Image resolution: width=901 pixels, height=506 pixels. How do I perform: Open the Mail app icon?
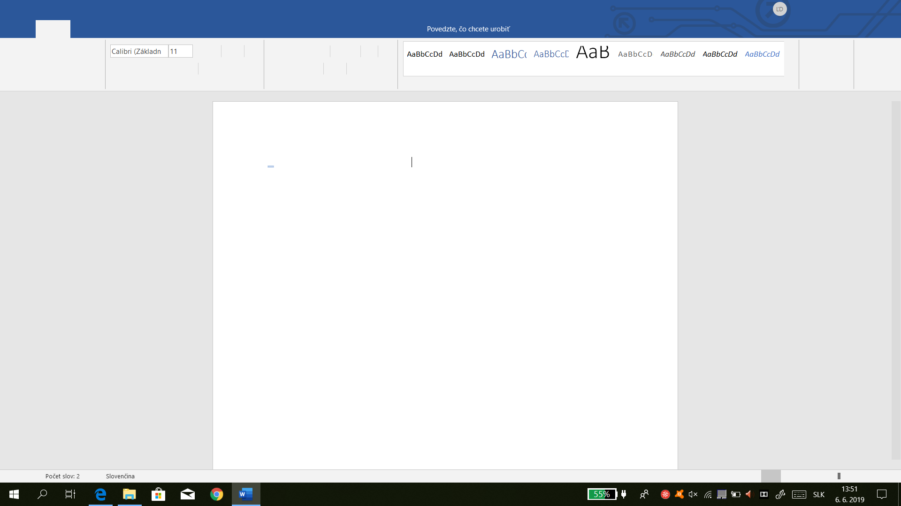point(187,494)
